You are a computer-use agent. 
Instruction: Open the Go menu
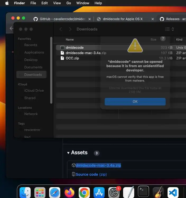click(69, 3)
